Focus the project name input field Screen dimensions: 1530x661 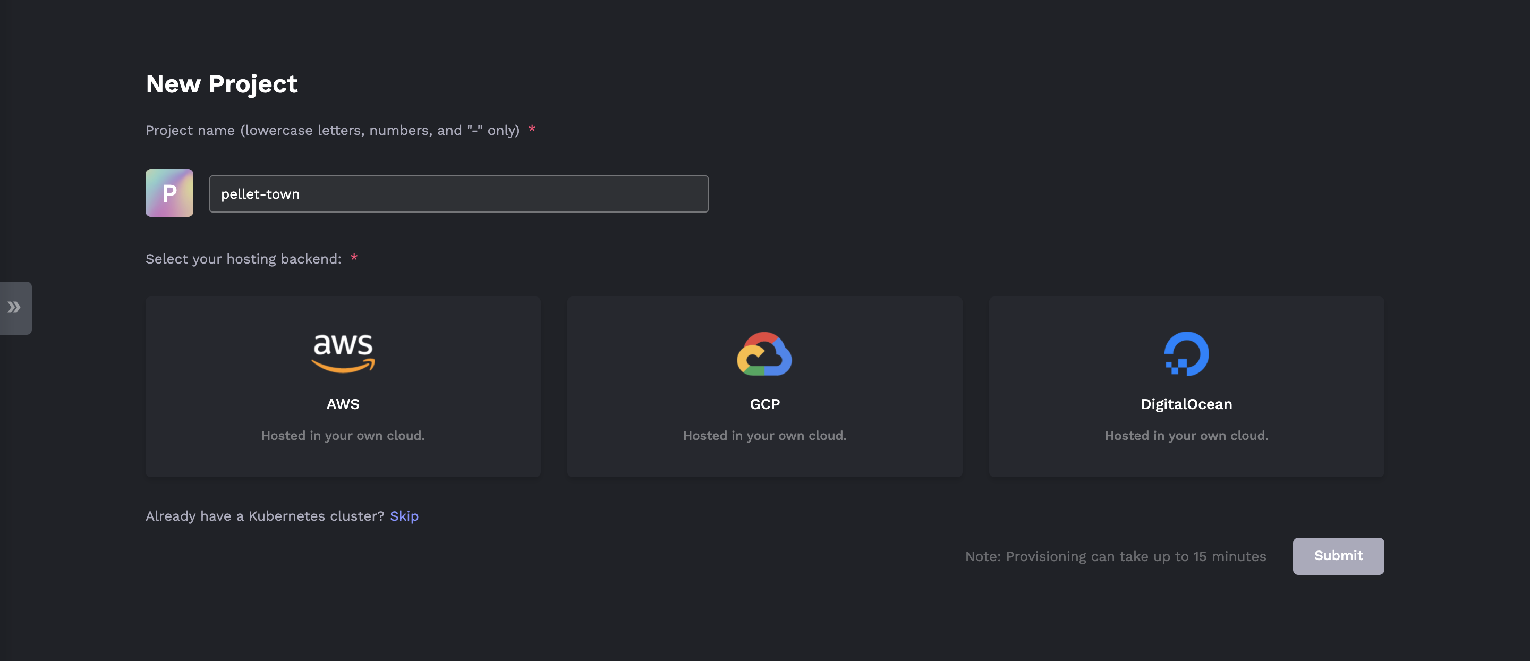click(458, 194)
